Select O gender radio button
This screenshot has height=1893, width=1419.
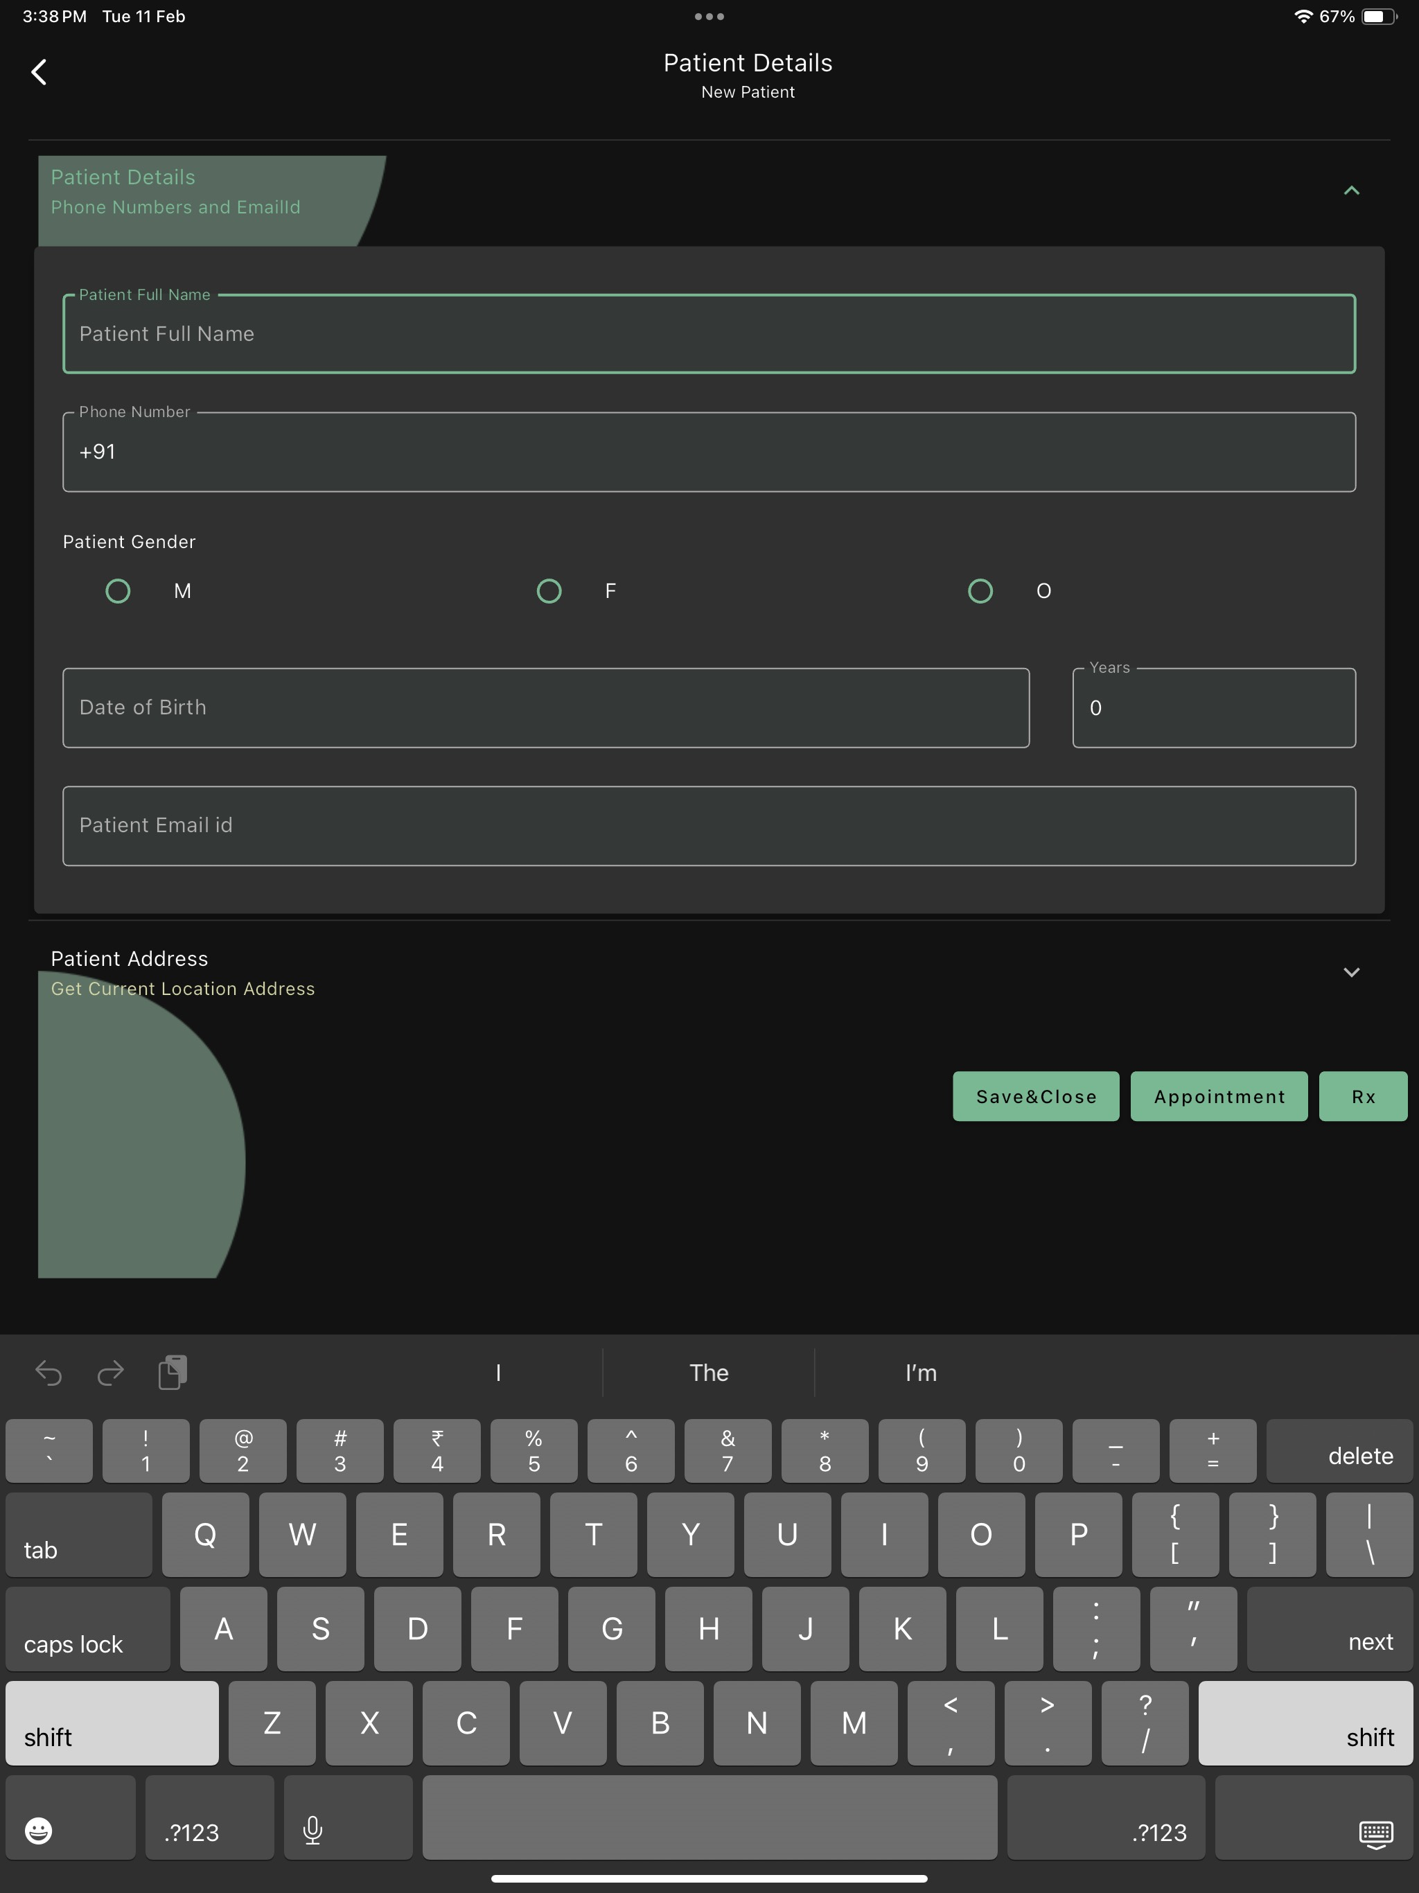pyautogui.click(x=980, y=591)
